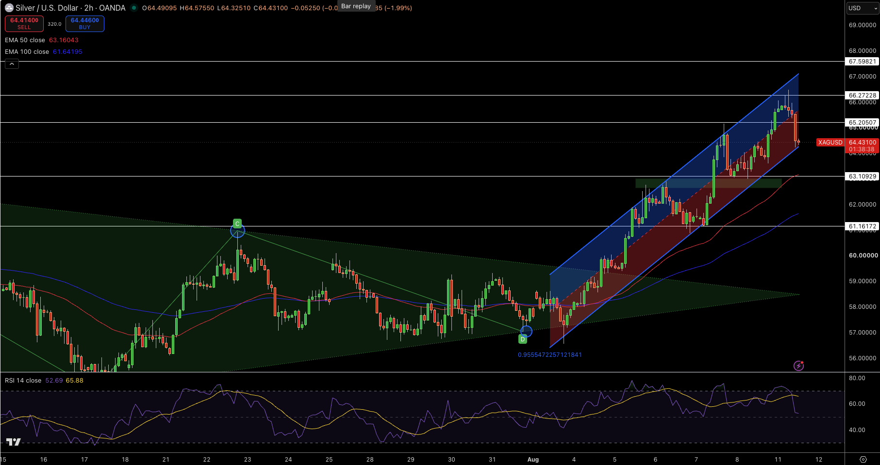Screen dimensions: 880x465
Task: Click the RSI value 65.88
Action: (x=75, y=381)
